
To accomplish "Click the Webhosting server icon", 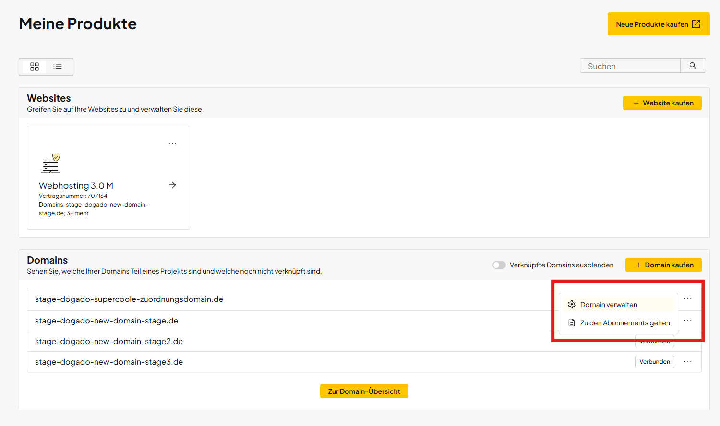I will pyautogui.click(x=51, y=163).
